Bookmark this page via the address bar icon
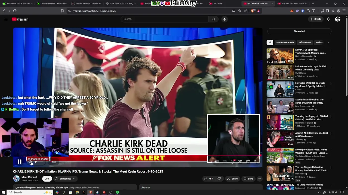Screen dimensions: 348x195 pos(62,11)
